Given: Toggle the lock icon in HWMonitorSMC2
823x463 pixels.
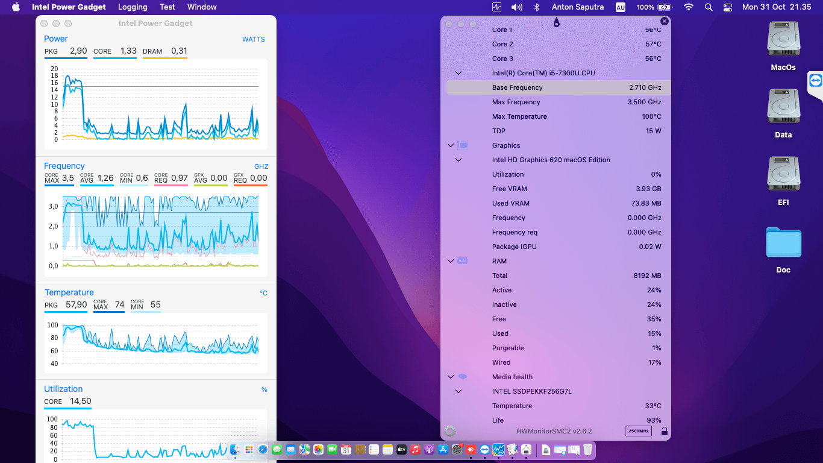Looking at the screenshot, I should coord(664,431).
